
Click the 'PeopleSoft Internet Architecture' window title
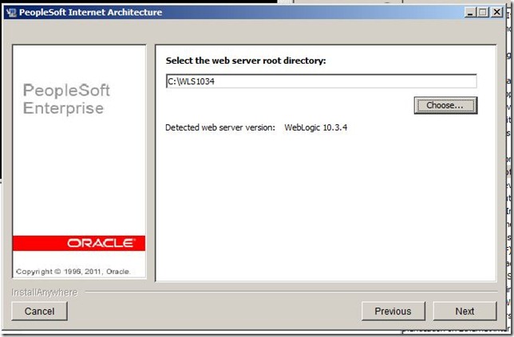90,13
